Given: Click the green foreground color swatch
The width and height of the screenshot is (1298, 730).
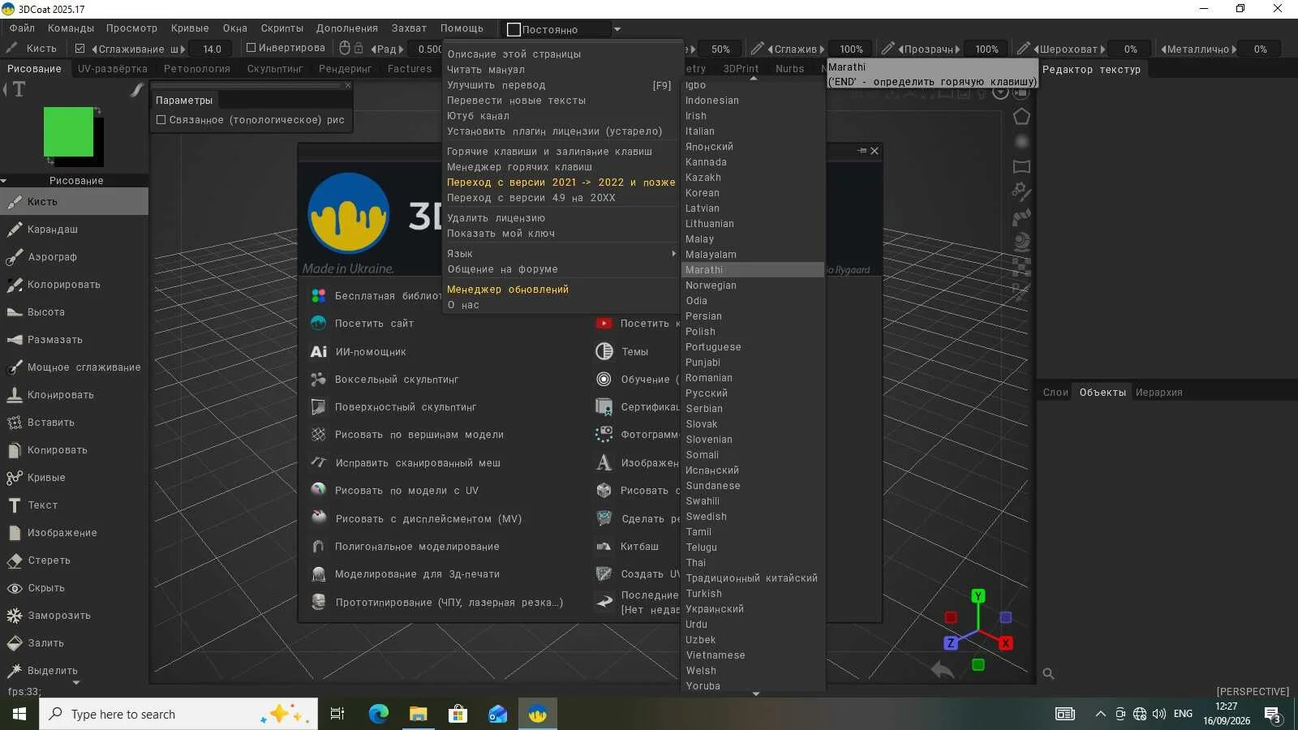Looking at the screenshot, I should (x=68, y=131).
